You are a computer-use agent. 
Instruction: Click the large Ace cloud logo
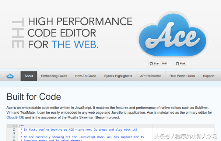(x=172, y=35)
